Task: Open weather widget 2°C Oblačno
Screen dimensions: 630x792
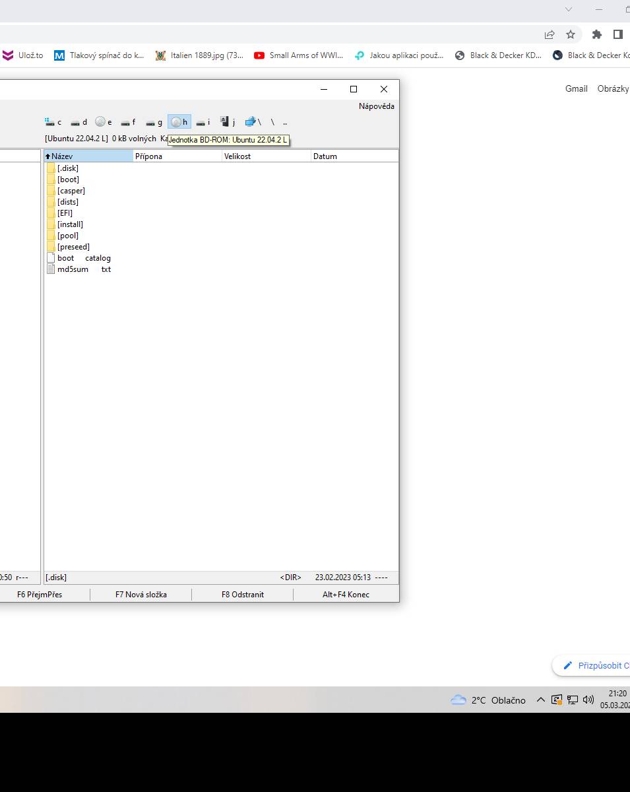Action: tap(488, 700)
